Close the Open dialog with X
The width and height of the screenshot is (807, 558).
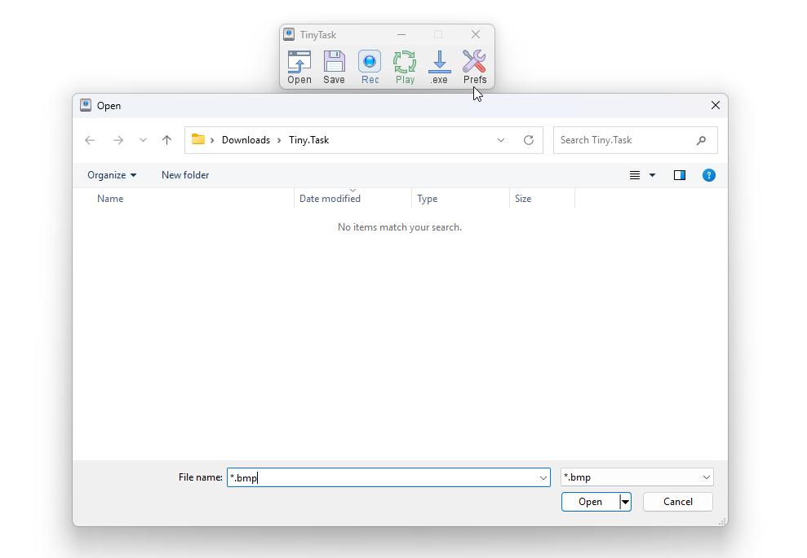716,105
